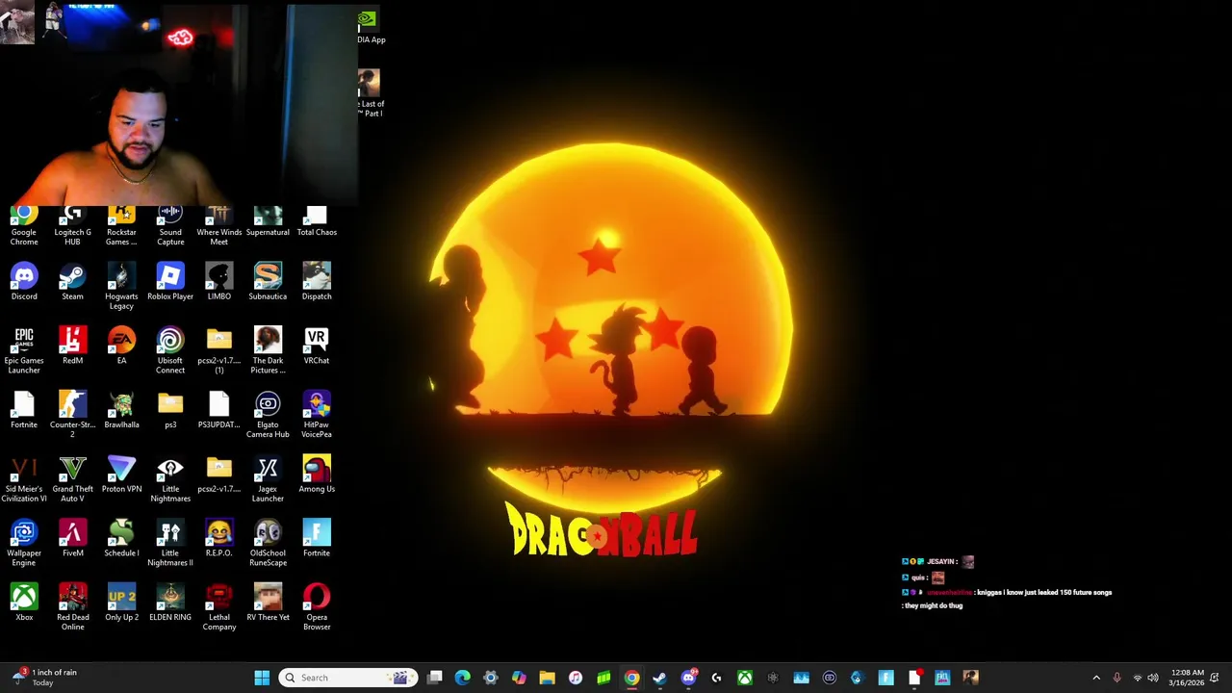The height and width of the screenshot is (693, 1232).
Task: Select the ps3 folder on desktop
Action: (x=170, y=410)
